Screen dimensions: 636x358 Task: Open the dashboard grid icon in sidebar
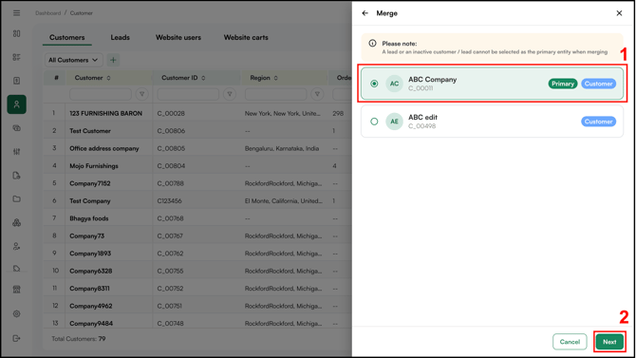tap(17, 33)
